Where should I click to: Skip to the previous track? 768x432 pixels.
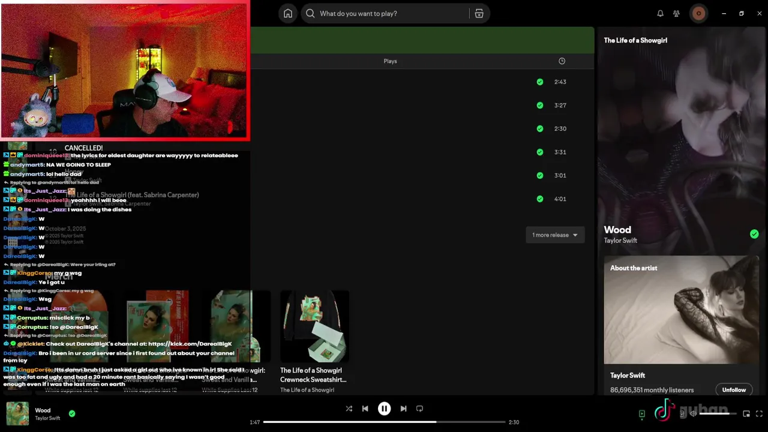click(x=365, y=409)
